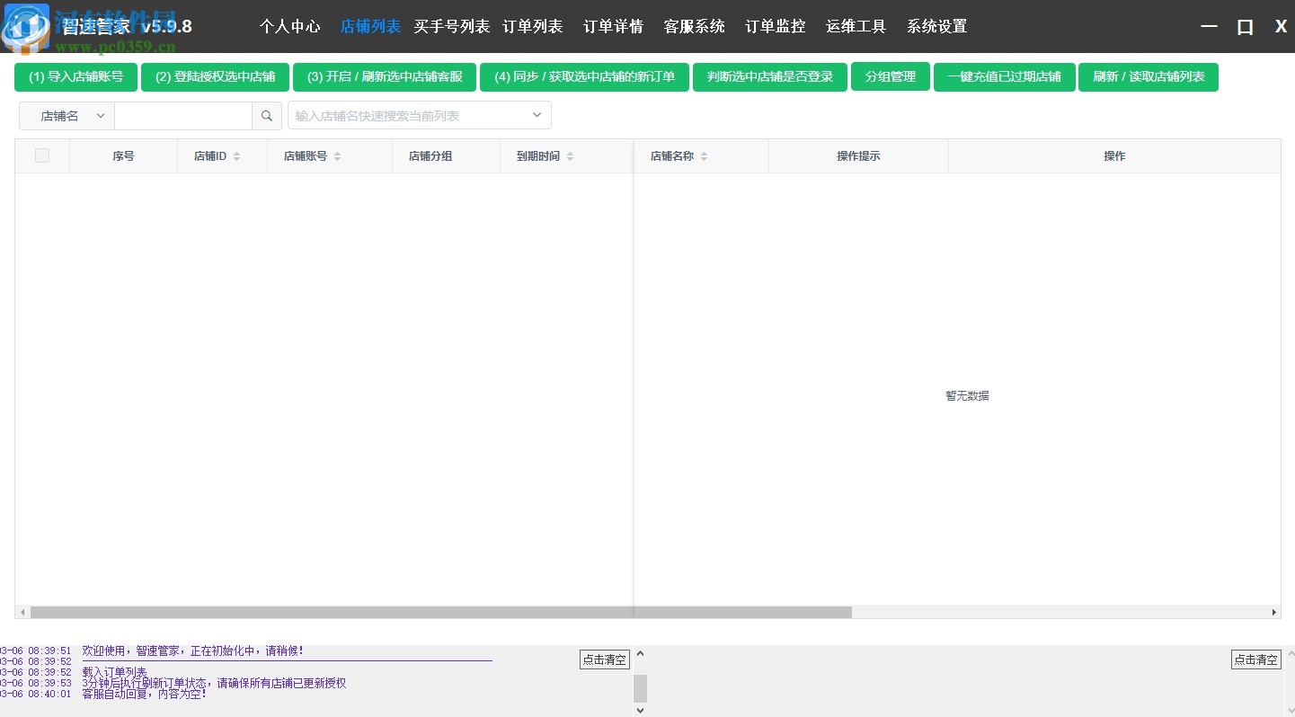Open 分组管理

point(890,77)
